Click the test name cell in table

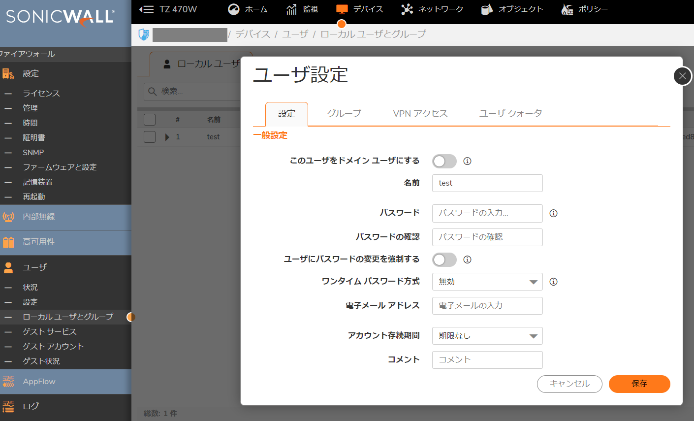coord(213,137)
